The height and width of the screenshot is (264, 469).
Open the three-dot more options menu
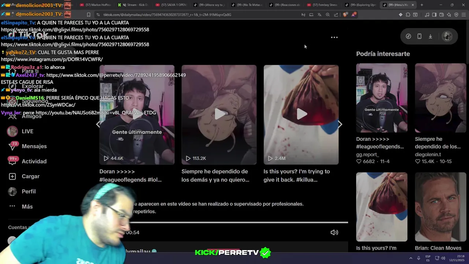click(334, 37)
